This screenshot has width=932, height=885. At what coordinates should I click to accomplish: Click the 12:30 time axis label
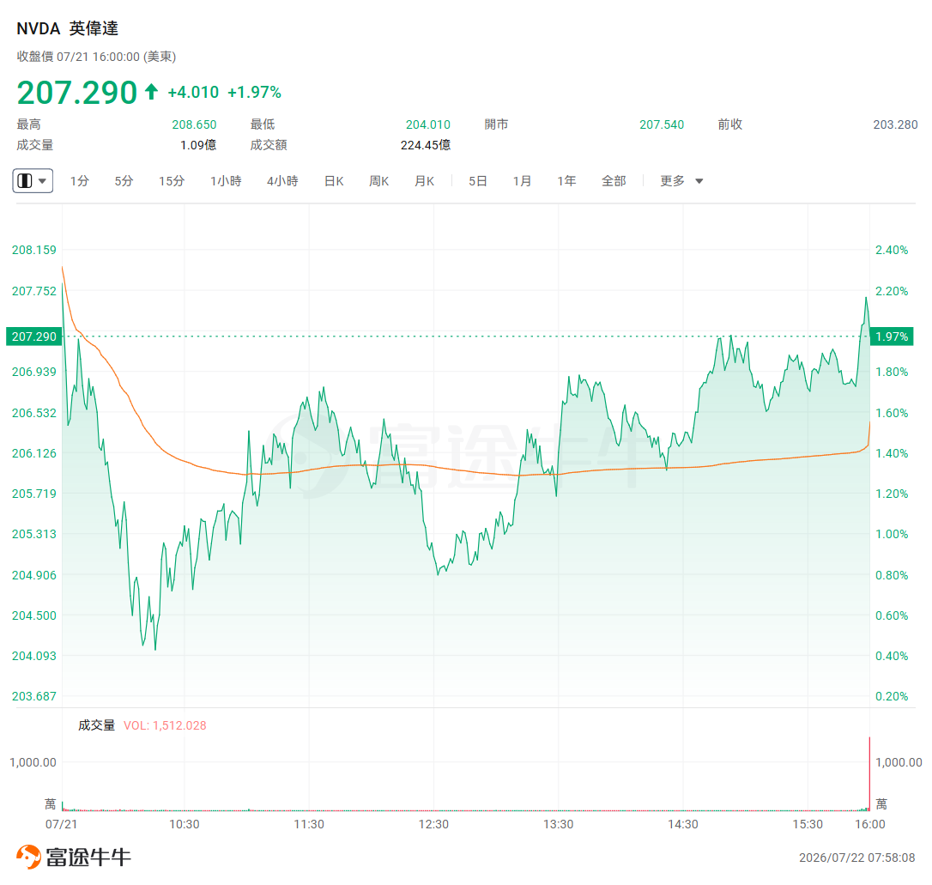[x=433, y=824]
